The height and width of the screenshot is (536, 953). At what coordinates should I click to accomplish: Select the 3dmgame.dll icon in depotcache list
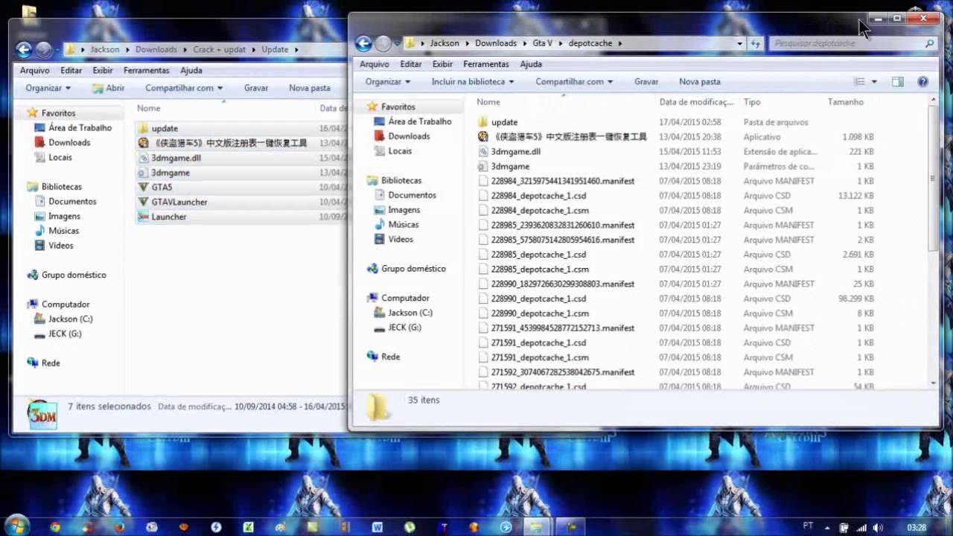pos(482,152)
